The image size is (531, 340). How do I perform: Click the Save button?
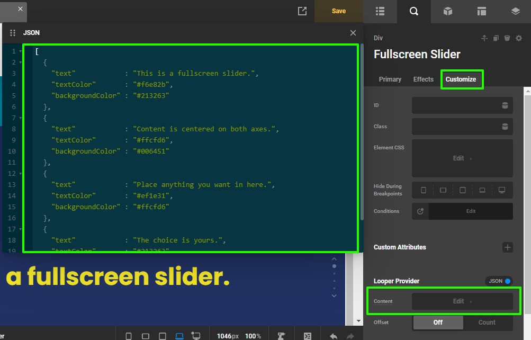339,11
